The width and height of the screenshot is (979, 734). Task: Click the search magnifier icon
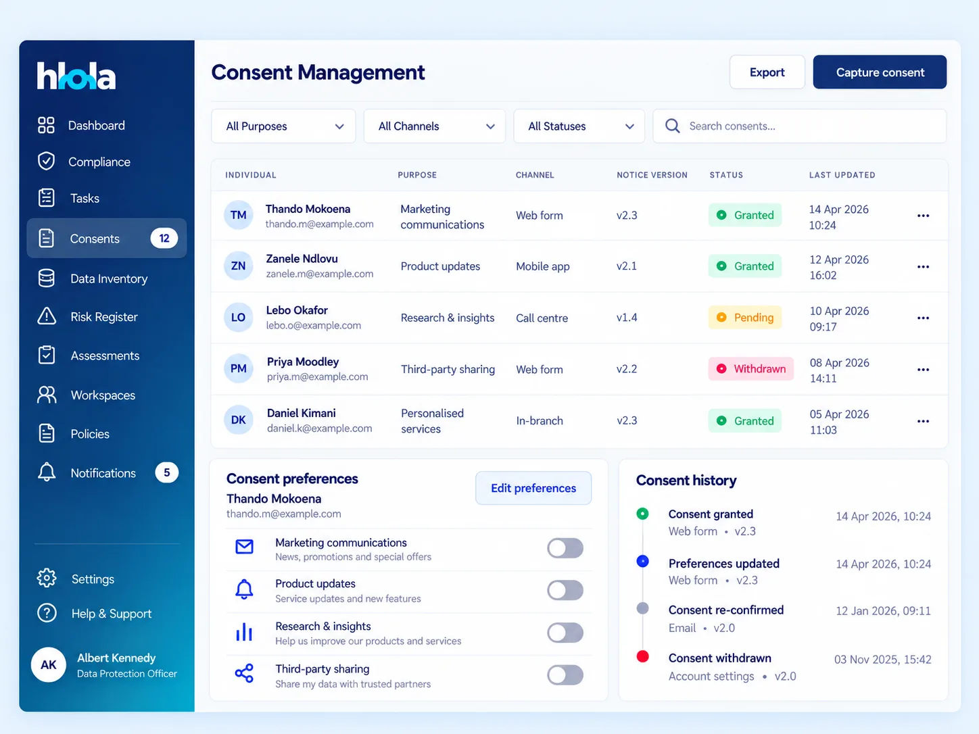point(672,126)
